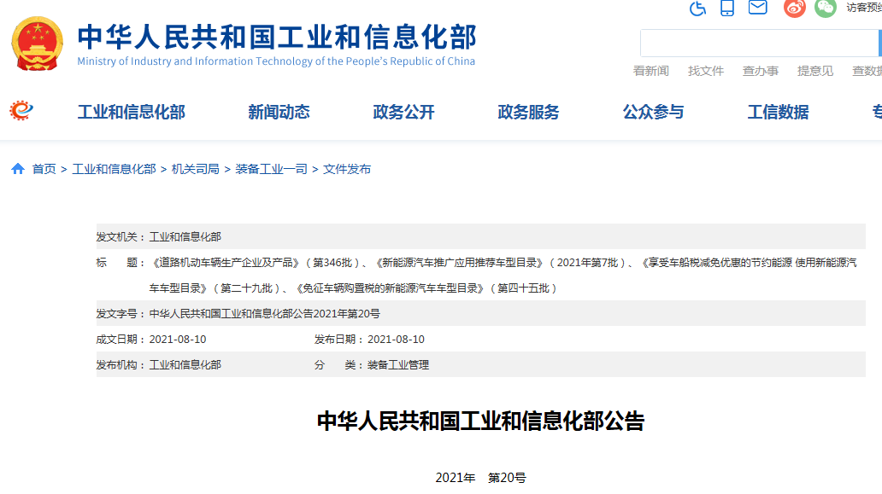Open the mobile version icon
Viewport: 882px width, 494px height.
(727, 8)
